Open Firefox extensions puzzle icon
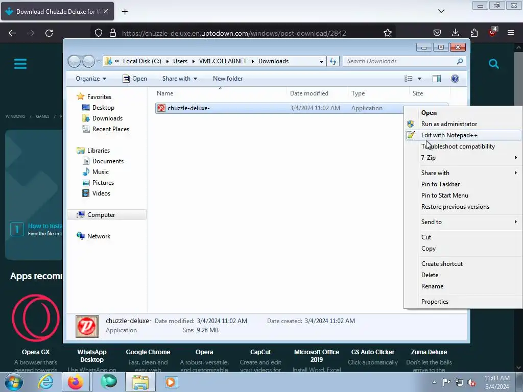The image size is (523, 392). pyautogui.click(x=474, y=33)
